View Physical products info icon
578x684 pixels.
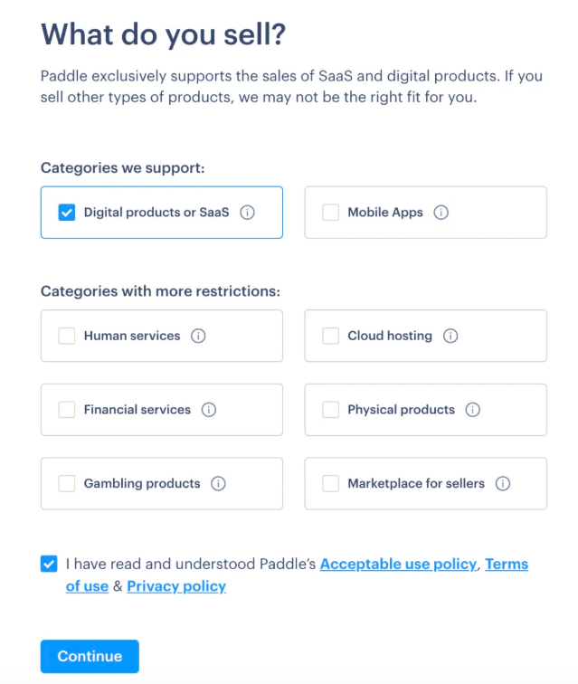click(x=473, y=410)
